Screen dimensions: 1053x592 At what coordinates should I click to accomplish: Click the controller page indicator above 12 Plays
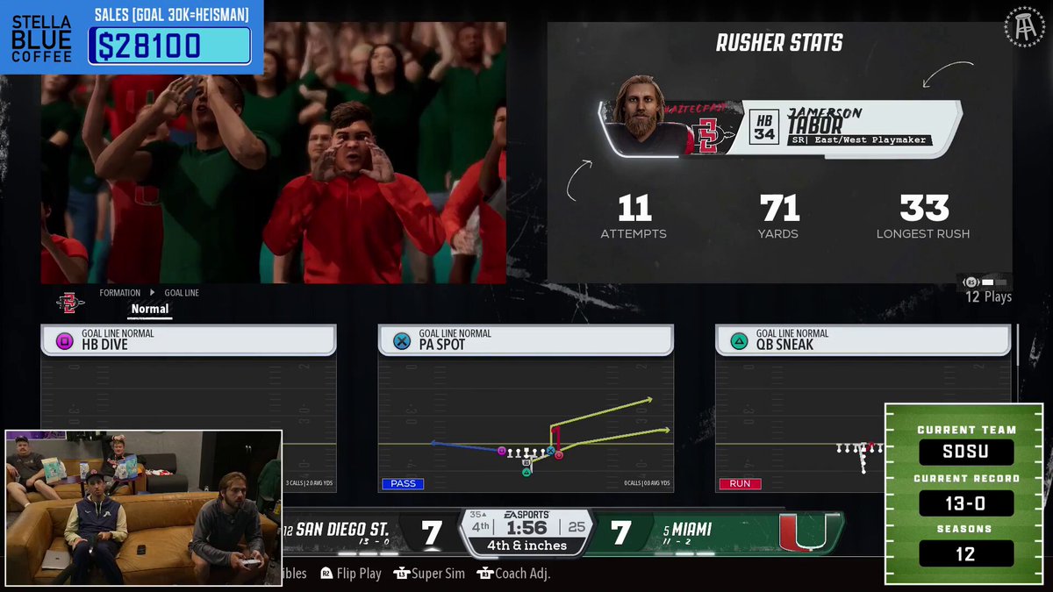[985, 282]
